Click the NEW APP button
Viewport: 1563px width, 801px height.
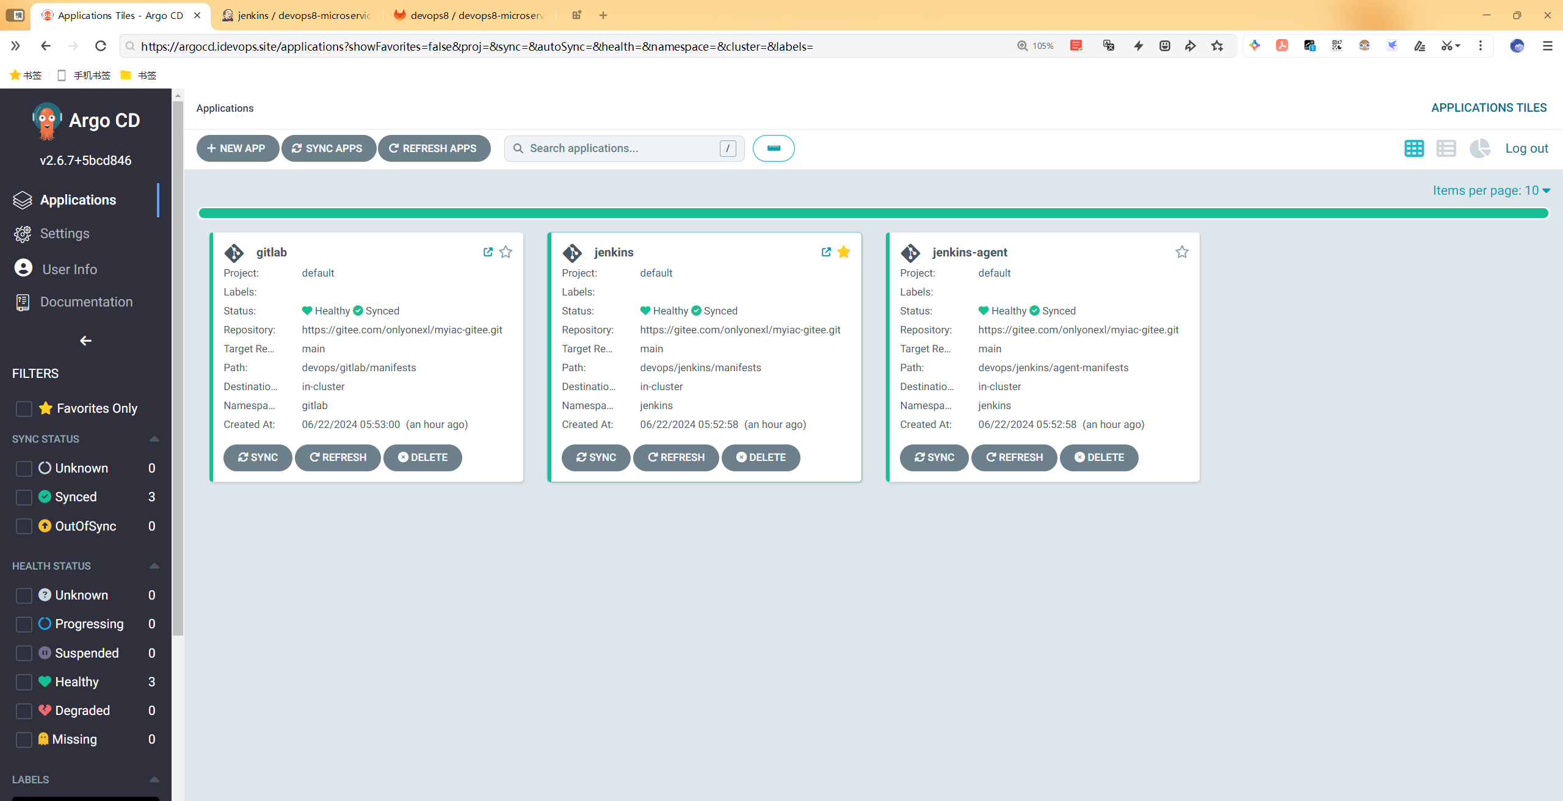238,148
